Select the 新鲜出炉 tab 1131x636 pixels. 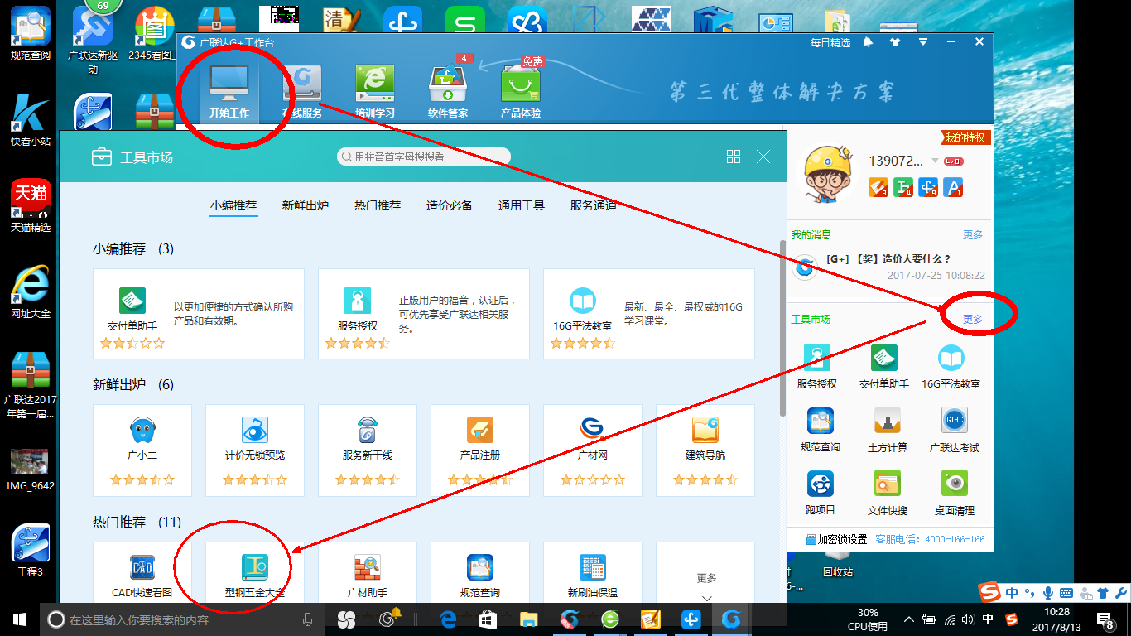306,205
